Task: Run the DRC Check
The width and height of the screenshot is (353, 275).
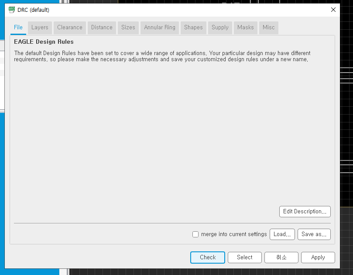Action: click(208, 258)
